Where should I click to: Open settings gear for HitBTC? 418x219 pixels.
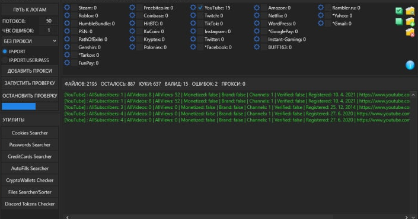coord(132,24)
